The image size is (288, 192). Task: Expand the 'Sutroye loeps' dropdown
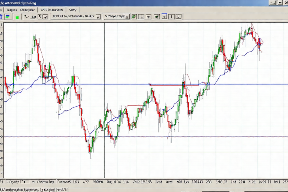(127, 16)
